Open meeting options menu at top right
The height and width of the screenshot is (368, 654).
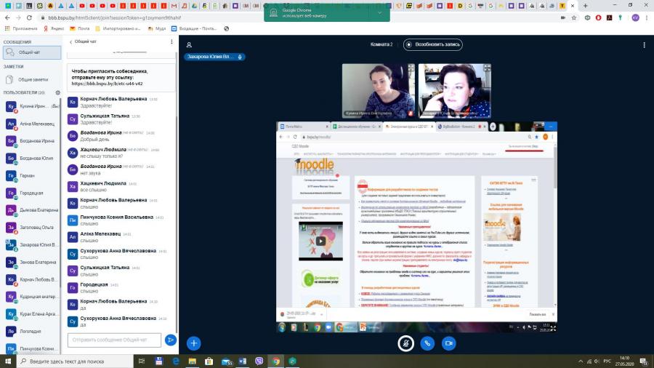pyautogui.click(x=644, y=44)
